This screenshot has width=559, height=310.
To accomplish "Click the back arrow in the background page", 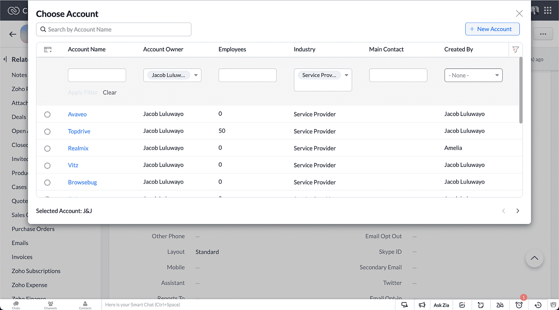I will click(x=13, y=34).
